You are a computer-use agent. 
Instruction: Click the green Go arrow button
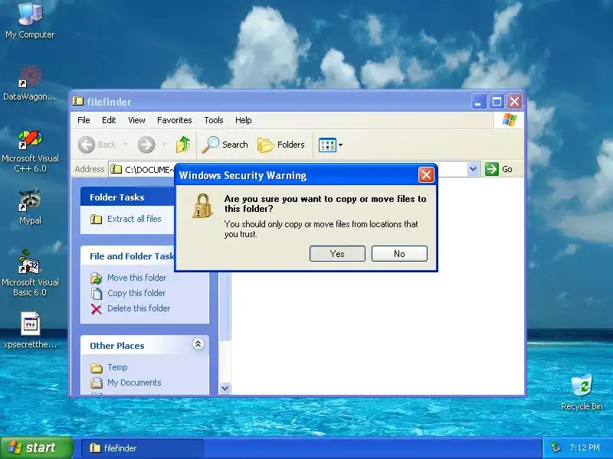click(491, 169)
